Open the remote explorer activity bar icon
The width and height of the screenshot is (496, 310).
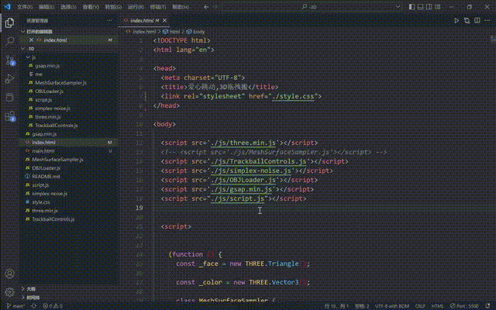[9, 98]
